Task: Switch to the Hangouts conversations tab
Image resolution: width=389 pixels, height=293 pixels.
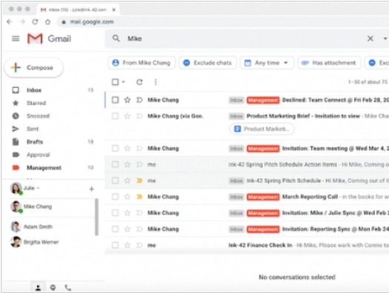Action: pyautogui.click(x=53, y=288)
